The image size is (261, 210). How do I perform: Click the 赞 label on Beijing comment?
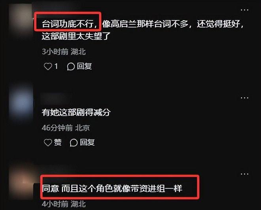point(58,142)
